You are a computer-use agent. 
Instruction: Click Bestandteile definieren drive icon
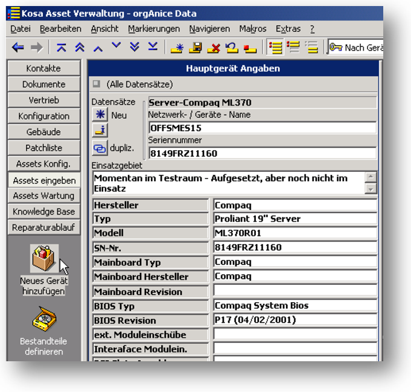coord(44,319)
